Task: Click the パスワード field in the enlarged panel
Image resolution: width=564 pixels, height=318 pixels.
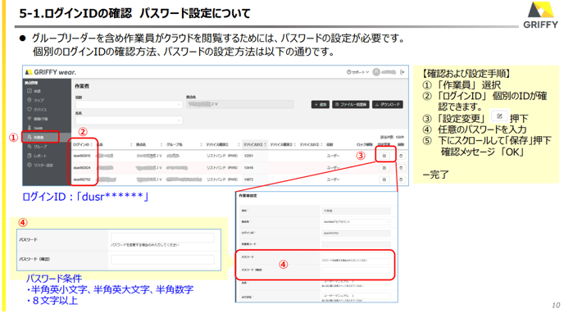Action: pyautogui.click(x=162, y=238)
